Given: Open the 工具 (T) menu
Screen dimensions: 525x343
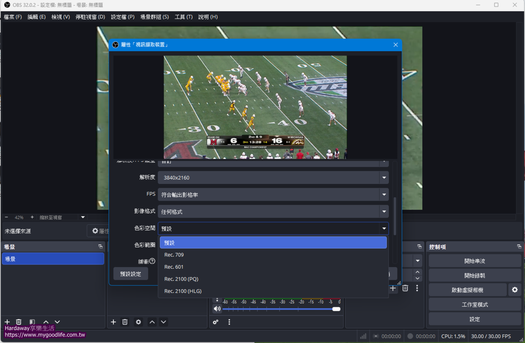Looking at the screenshot, I should [183, 17].
